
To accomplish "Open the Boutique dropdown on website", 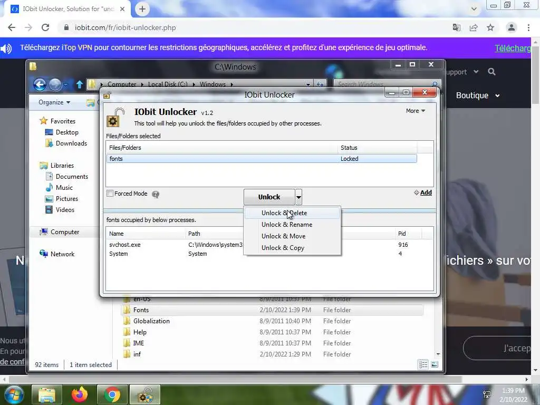I will coord(478,95).
